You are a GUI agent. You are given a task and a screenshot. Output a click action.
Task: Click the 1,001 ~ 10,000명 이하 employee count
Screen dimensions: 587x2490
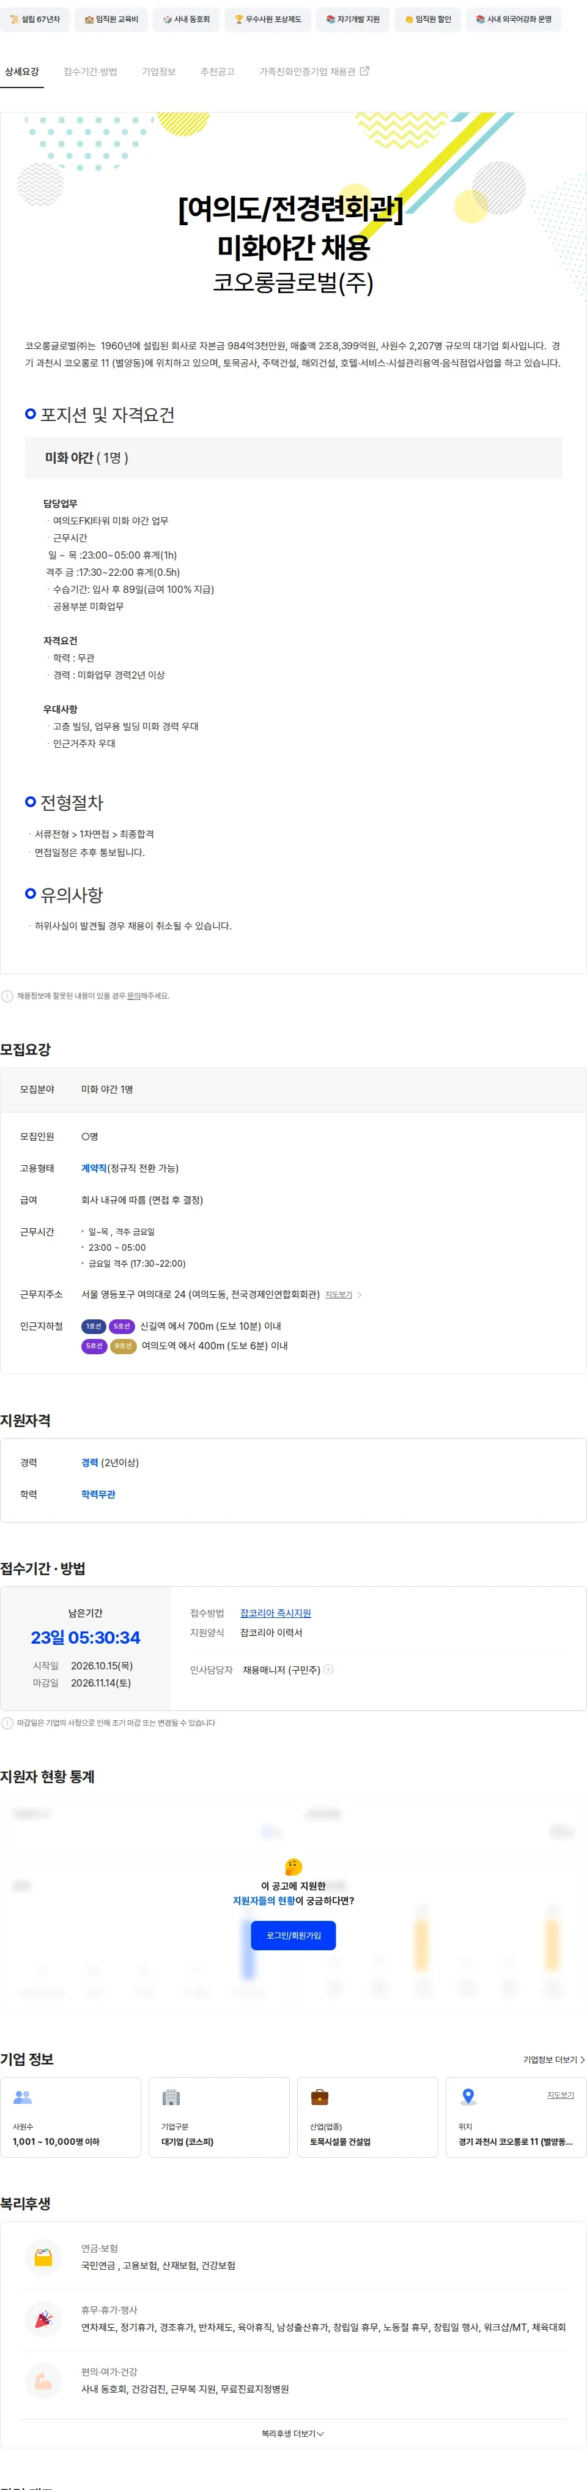(x=56, y=2142)
